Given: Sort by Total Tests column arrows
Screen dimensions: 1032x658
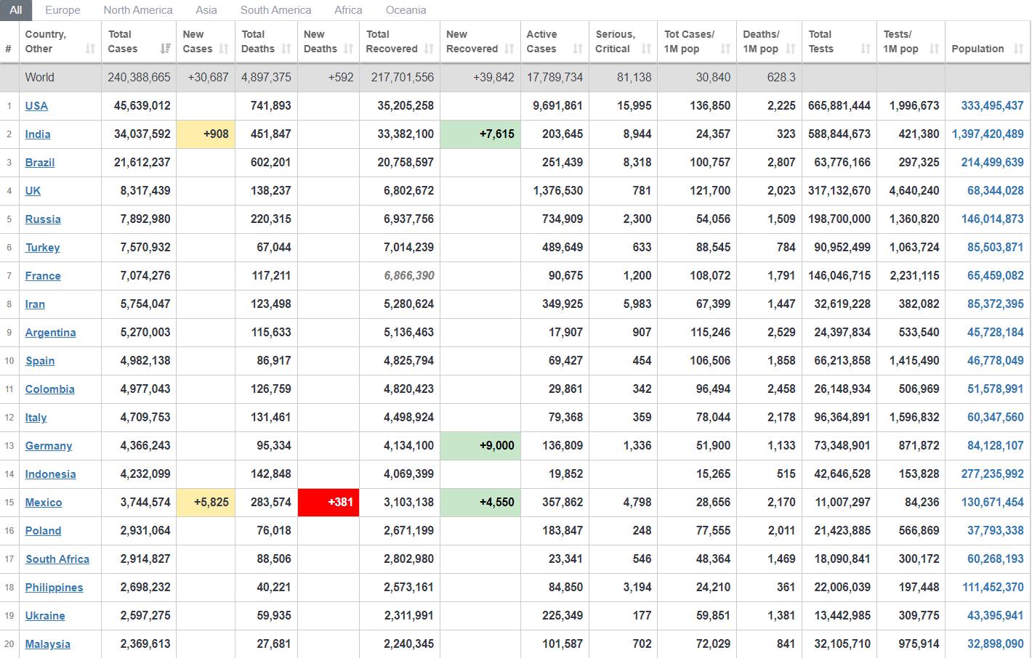Looking at the screenshot, I should click(865, 49).
